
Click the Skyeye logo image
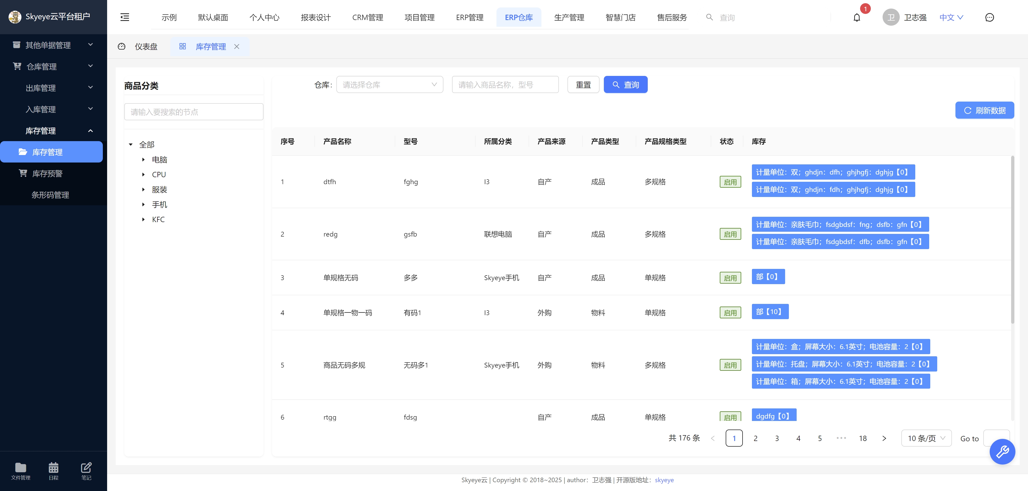(x=15, y=17)
